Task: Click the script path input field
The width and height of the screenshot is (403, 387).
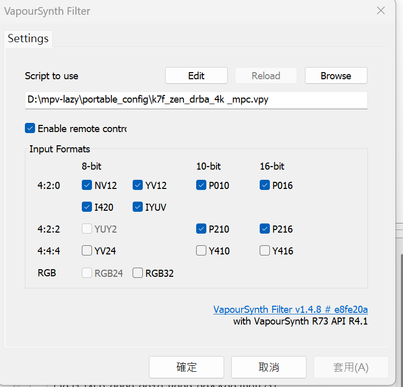Action: point(196,100)
